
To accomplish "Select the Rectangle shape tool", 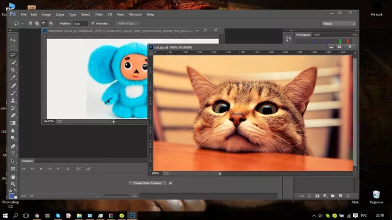I will pyautogui.click(x=13, y=169).
